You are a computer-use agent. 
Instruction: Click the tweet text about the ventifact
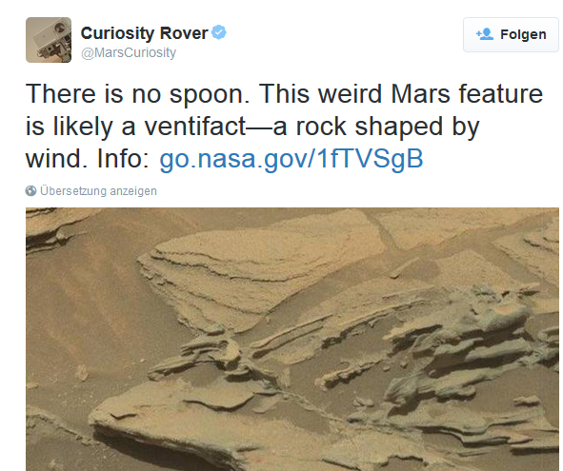pyautogui.click(x=284, y=126)
